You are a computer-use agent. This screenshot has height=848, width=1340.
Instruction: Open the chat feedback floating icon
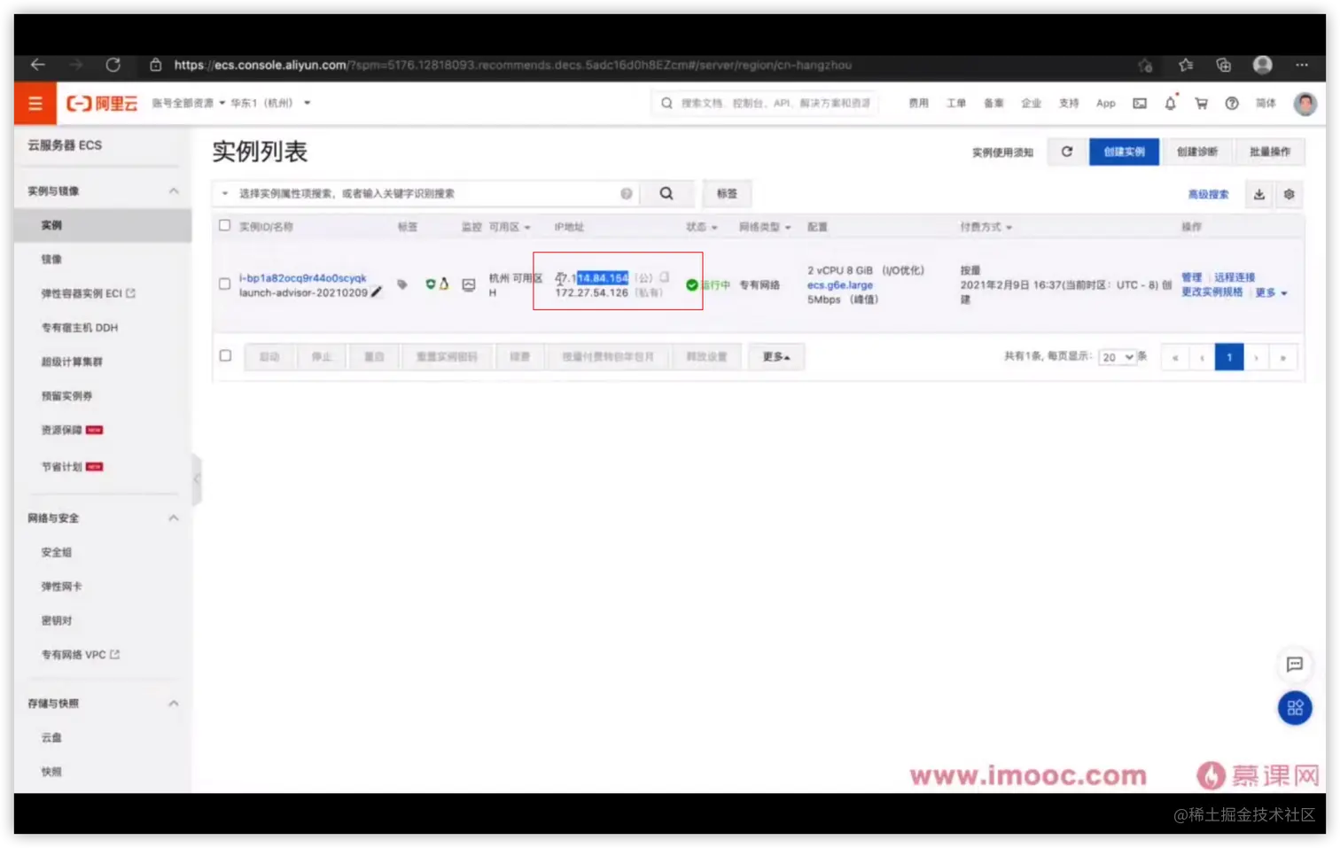coord(1295,664)
